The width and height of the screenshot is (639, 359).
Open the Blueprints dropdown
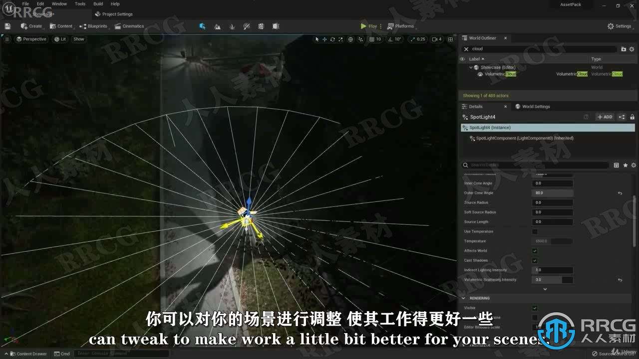tap(93, 26)
